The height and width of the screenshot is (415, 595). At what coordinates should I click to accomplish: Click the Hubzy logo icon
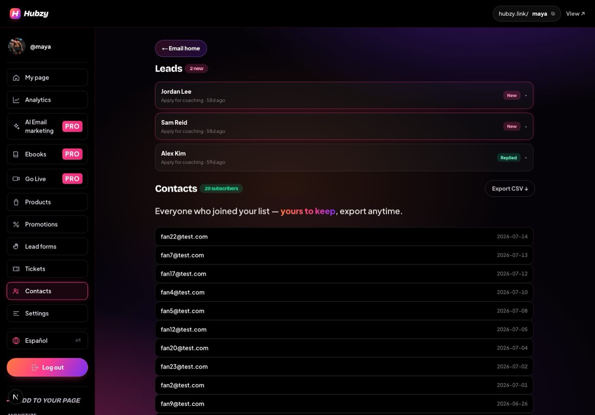[x=15, y=14]
